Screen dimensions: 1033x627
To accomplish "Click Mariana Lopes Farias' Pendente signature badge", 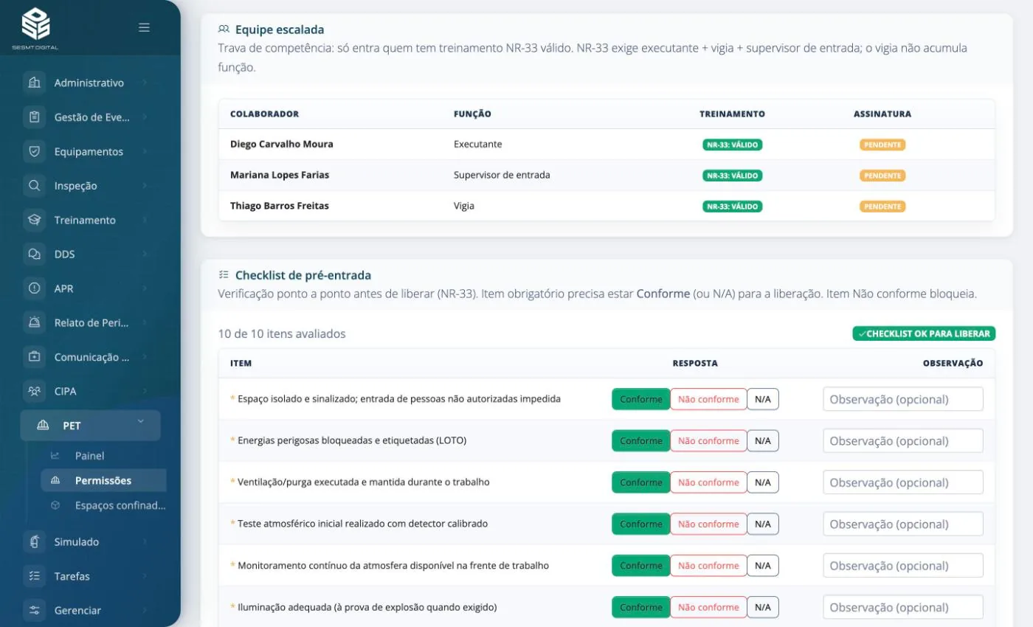I will click(x=882, y=176).
